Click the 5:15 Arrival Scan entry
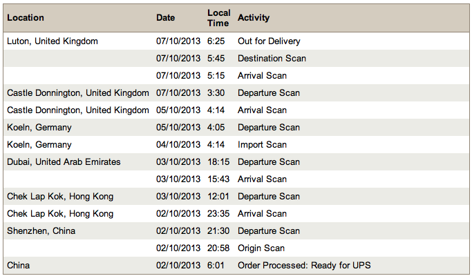Viewport: 472px width, 276px height. 262,76
